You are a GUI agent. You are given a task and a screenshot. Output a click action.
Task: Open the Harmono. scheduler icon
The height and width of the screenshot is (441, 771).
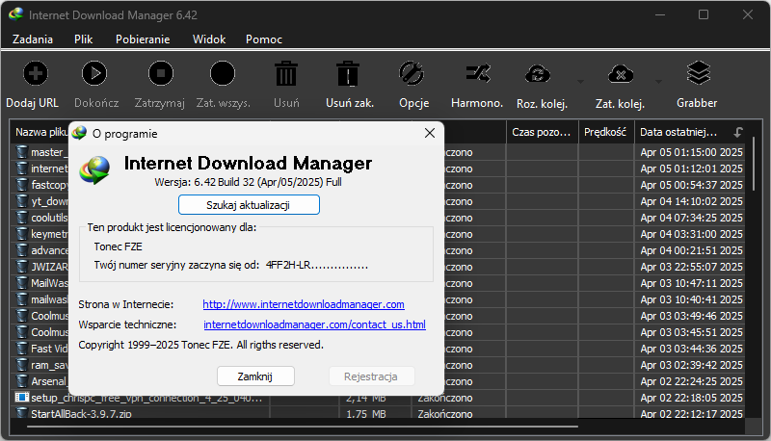click(478, 74)
